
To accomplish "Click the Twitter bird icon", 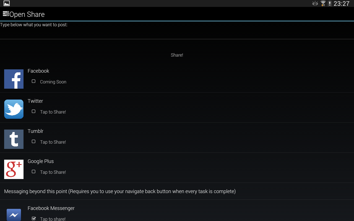I will click(14, 109).
